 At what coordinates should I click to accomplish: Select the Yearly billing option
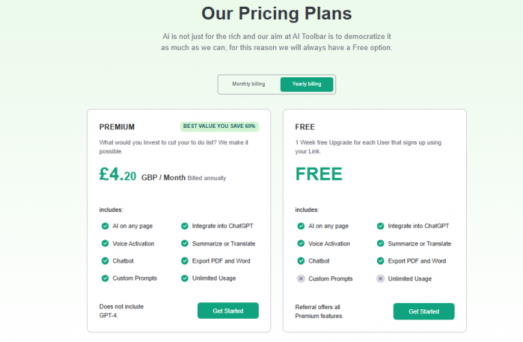306,84
